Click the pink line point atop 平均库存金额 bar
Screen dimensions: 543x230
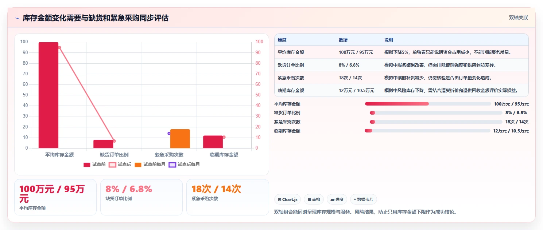[x=59, y=47]
